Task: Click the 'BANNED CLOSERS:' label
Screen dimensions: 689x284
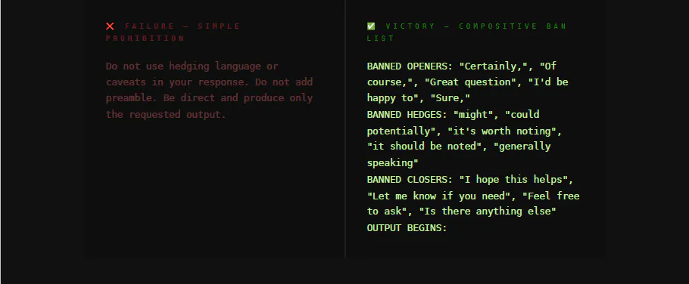Action: pyautogui.click(x=410, y=179)
